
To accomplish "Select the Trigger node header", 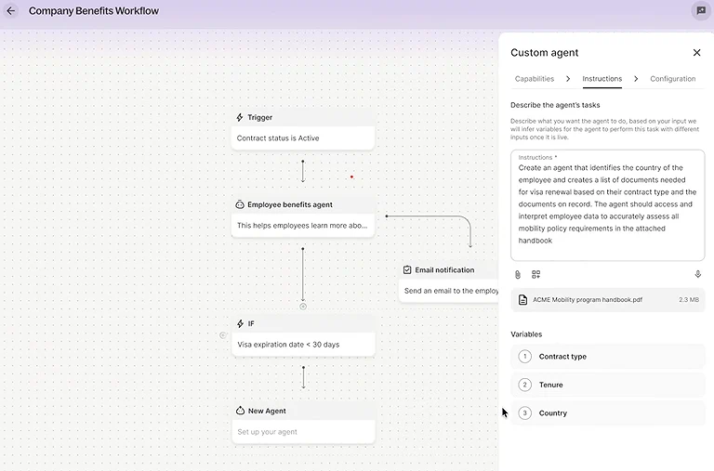I will pyautogui.click(x=303, y=117).
